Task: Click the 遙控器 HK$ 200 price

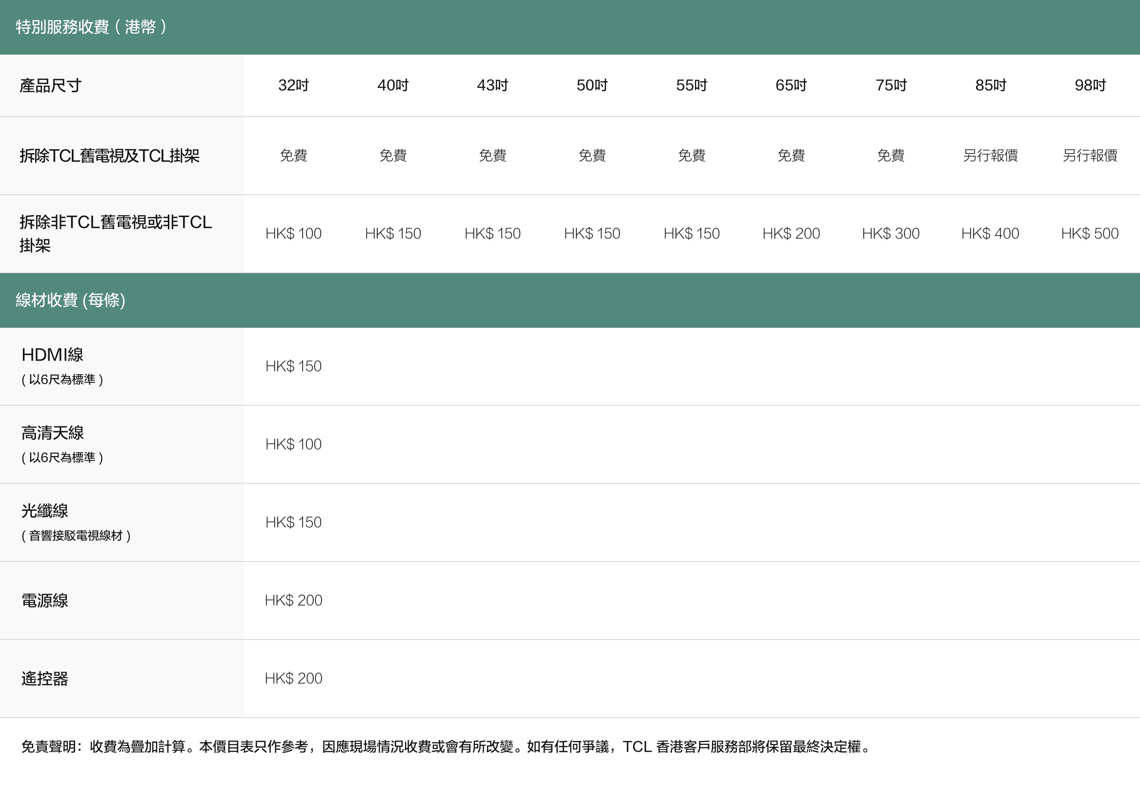Action: [293, 679]
